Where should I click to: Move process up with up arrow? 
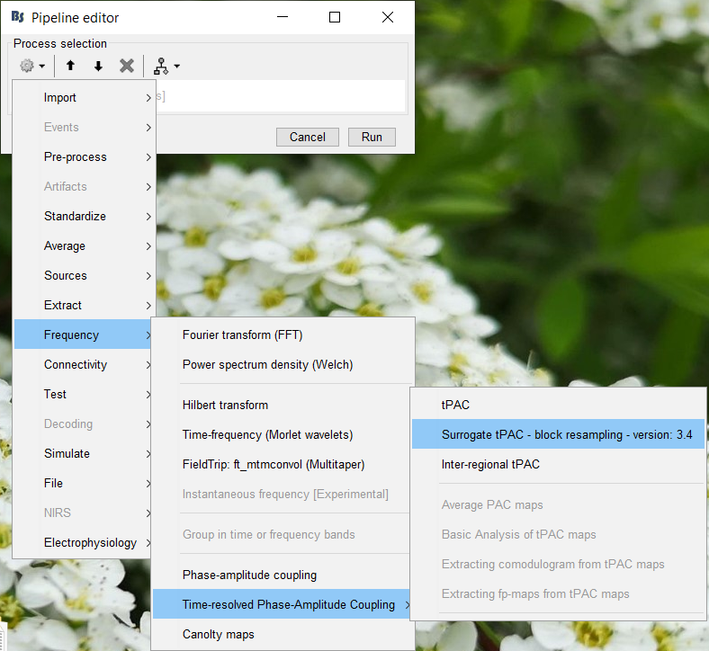pos(70,66)
